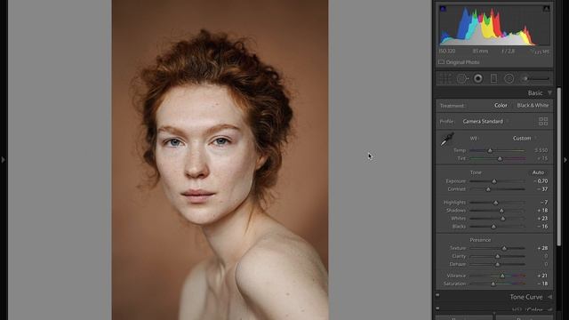This screenshot has width=569, height=320.
Task: Click the 85 mm focal length readout
Action: (x=480, y=52)
